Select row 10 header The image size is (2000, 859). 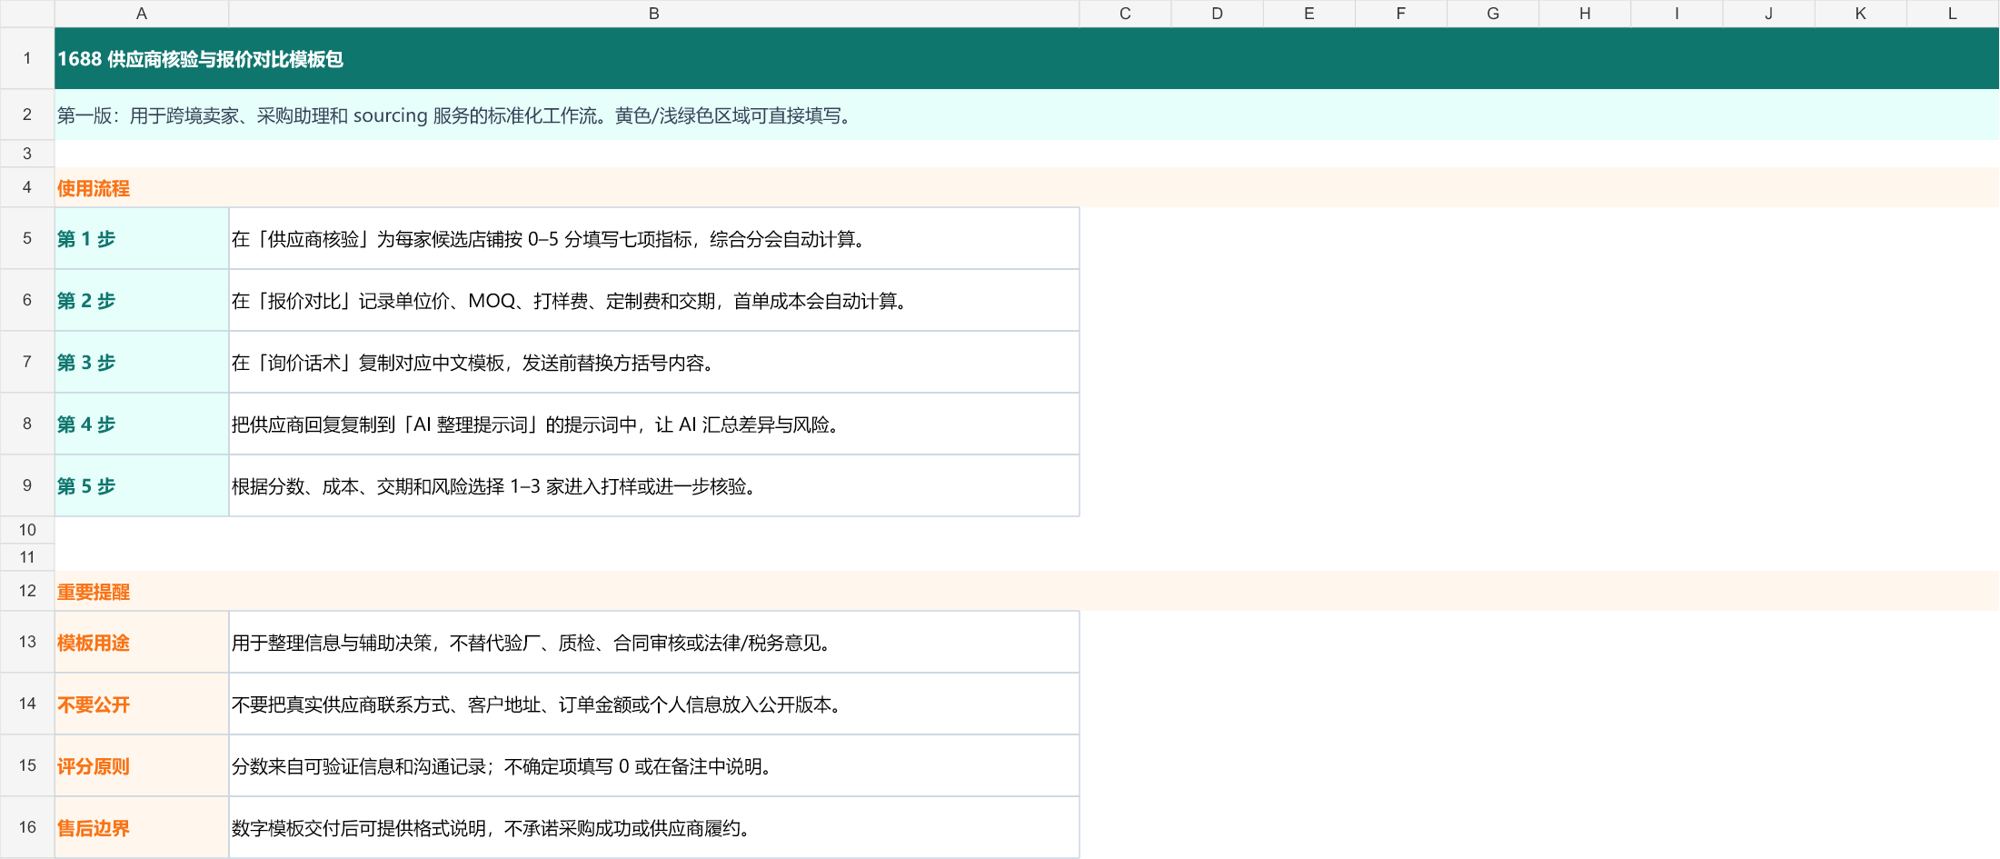coord(27,530)
